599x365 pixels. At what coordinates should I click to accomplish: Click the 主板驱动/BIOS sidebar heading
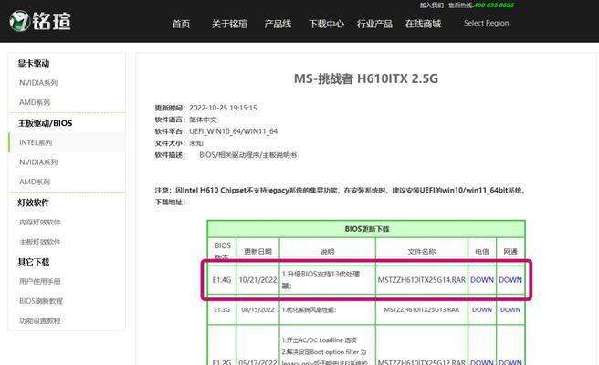click(45, 123)
